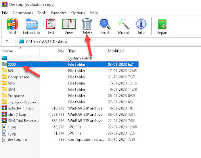Click the address path field

109,41
